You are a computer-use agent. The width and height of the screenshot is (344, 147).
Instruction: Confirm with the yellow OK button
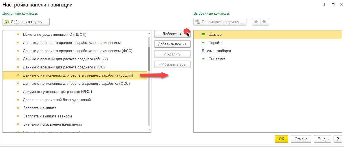(x=281, y=139)
